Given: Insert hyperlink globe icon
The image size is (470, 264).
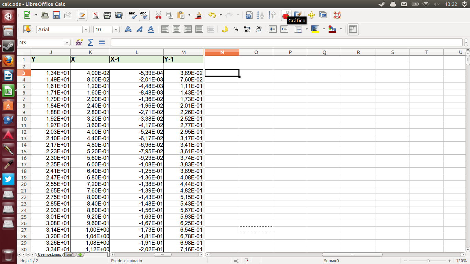Looking at the screenshot, I should [x=249, y=15].
